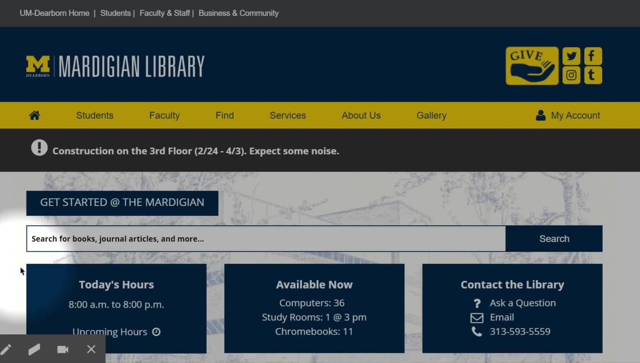Open the Tumblr social icon

click(x=593, y=75)
